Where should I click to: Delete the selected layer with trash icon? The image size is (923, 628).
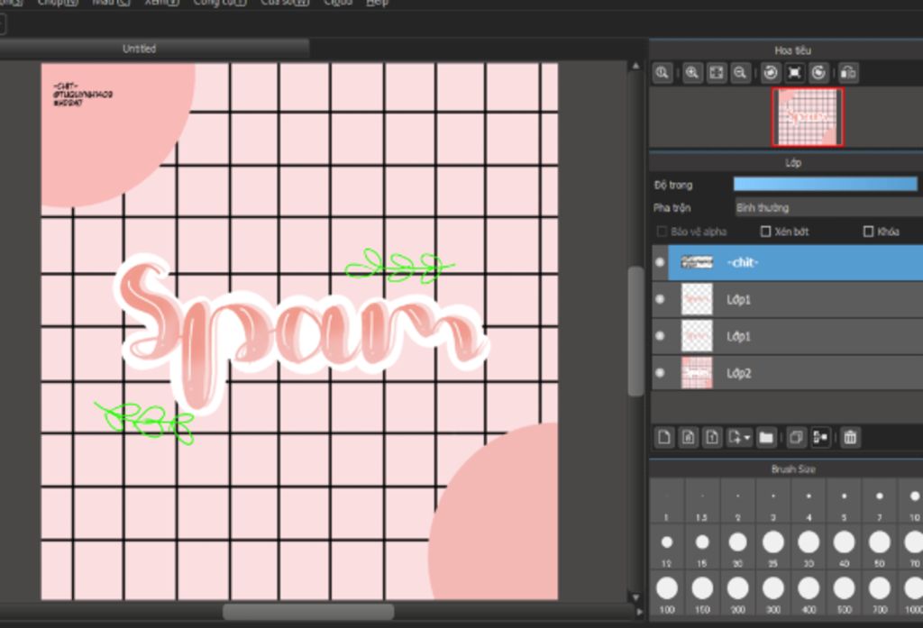click(x=850, y=437)
